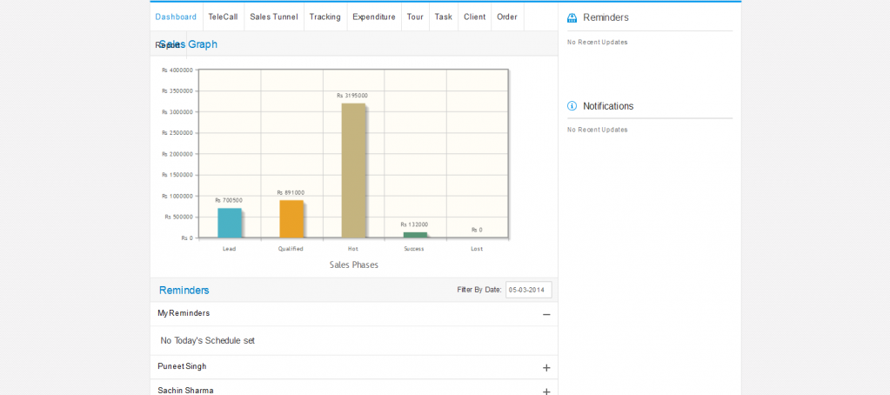Expand the Puneet Singh reminders section

pyautogui.click(x=546, y=368)
